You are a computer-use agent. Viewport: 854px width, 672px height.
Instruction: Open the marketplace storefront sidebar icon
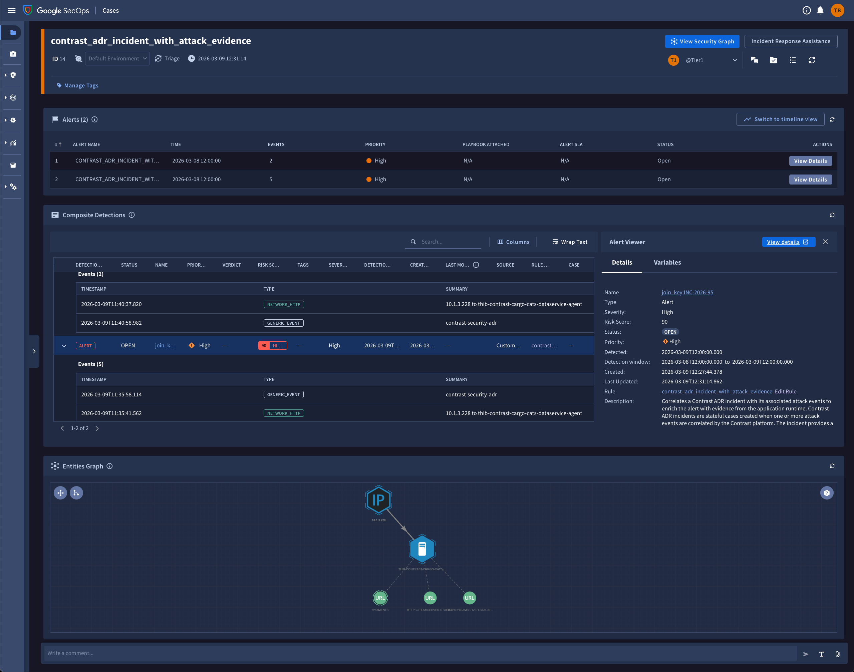(x=13, y=165)
